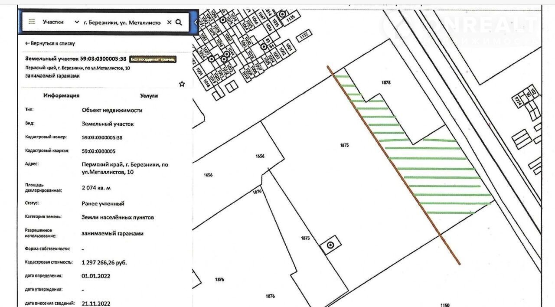
Task: Click the Без координат границ badge
Action: pos(153,59)
